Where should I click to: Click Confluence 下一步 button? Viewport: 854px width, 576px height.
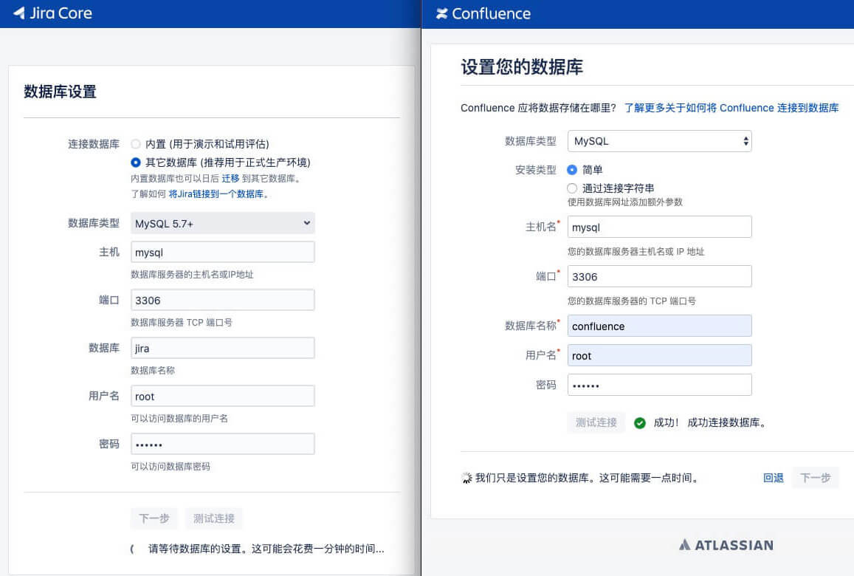pyautogui.click(x=816, y=478)
